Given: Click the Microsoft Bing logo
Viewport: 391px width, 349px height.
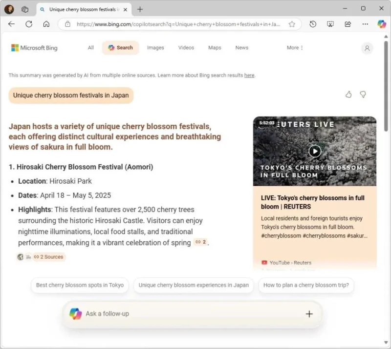Looking at the screenshot, I should pos(34,48).
